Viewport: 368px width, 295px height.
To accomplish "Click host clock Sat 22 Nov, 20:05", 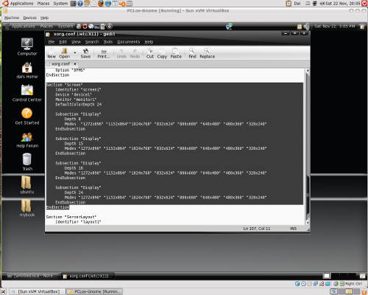I will (x=342, y=4).
